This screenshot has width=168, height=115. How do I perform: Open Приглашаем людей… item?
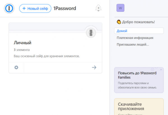[133, 44]
